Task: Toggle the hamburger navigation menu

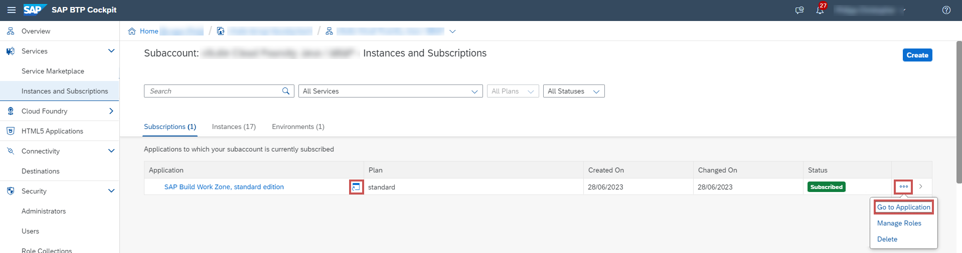Action: coord(12,10)
